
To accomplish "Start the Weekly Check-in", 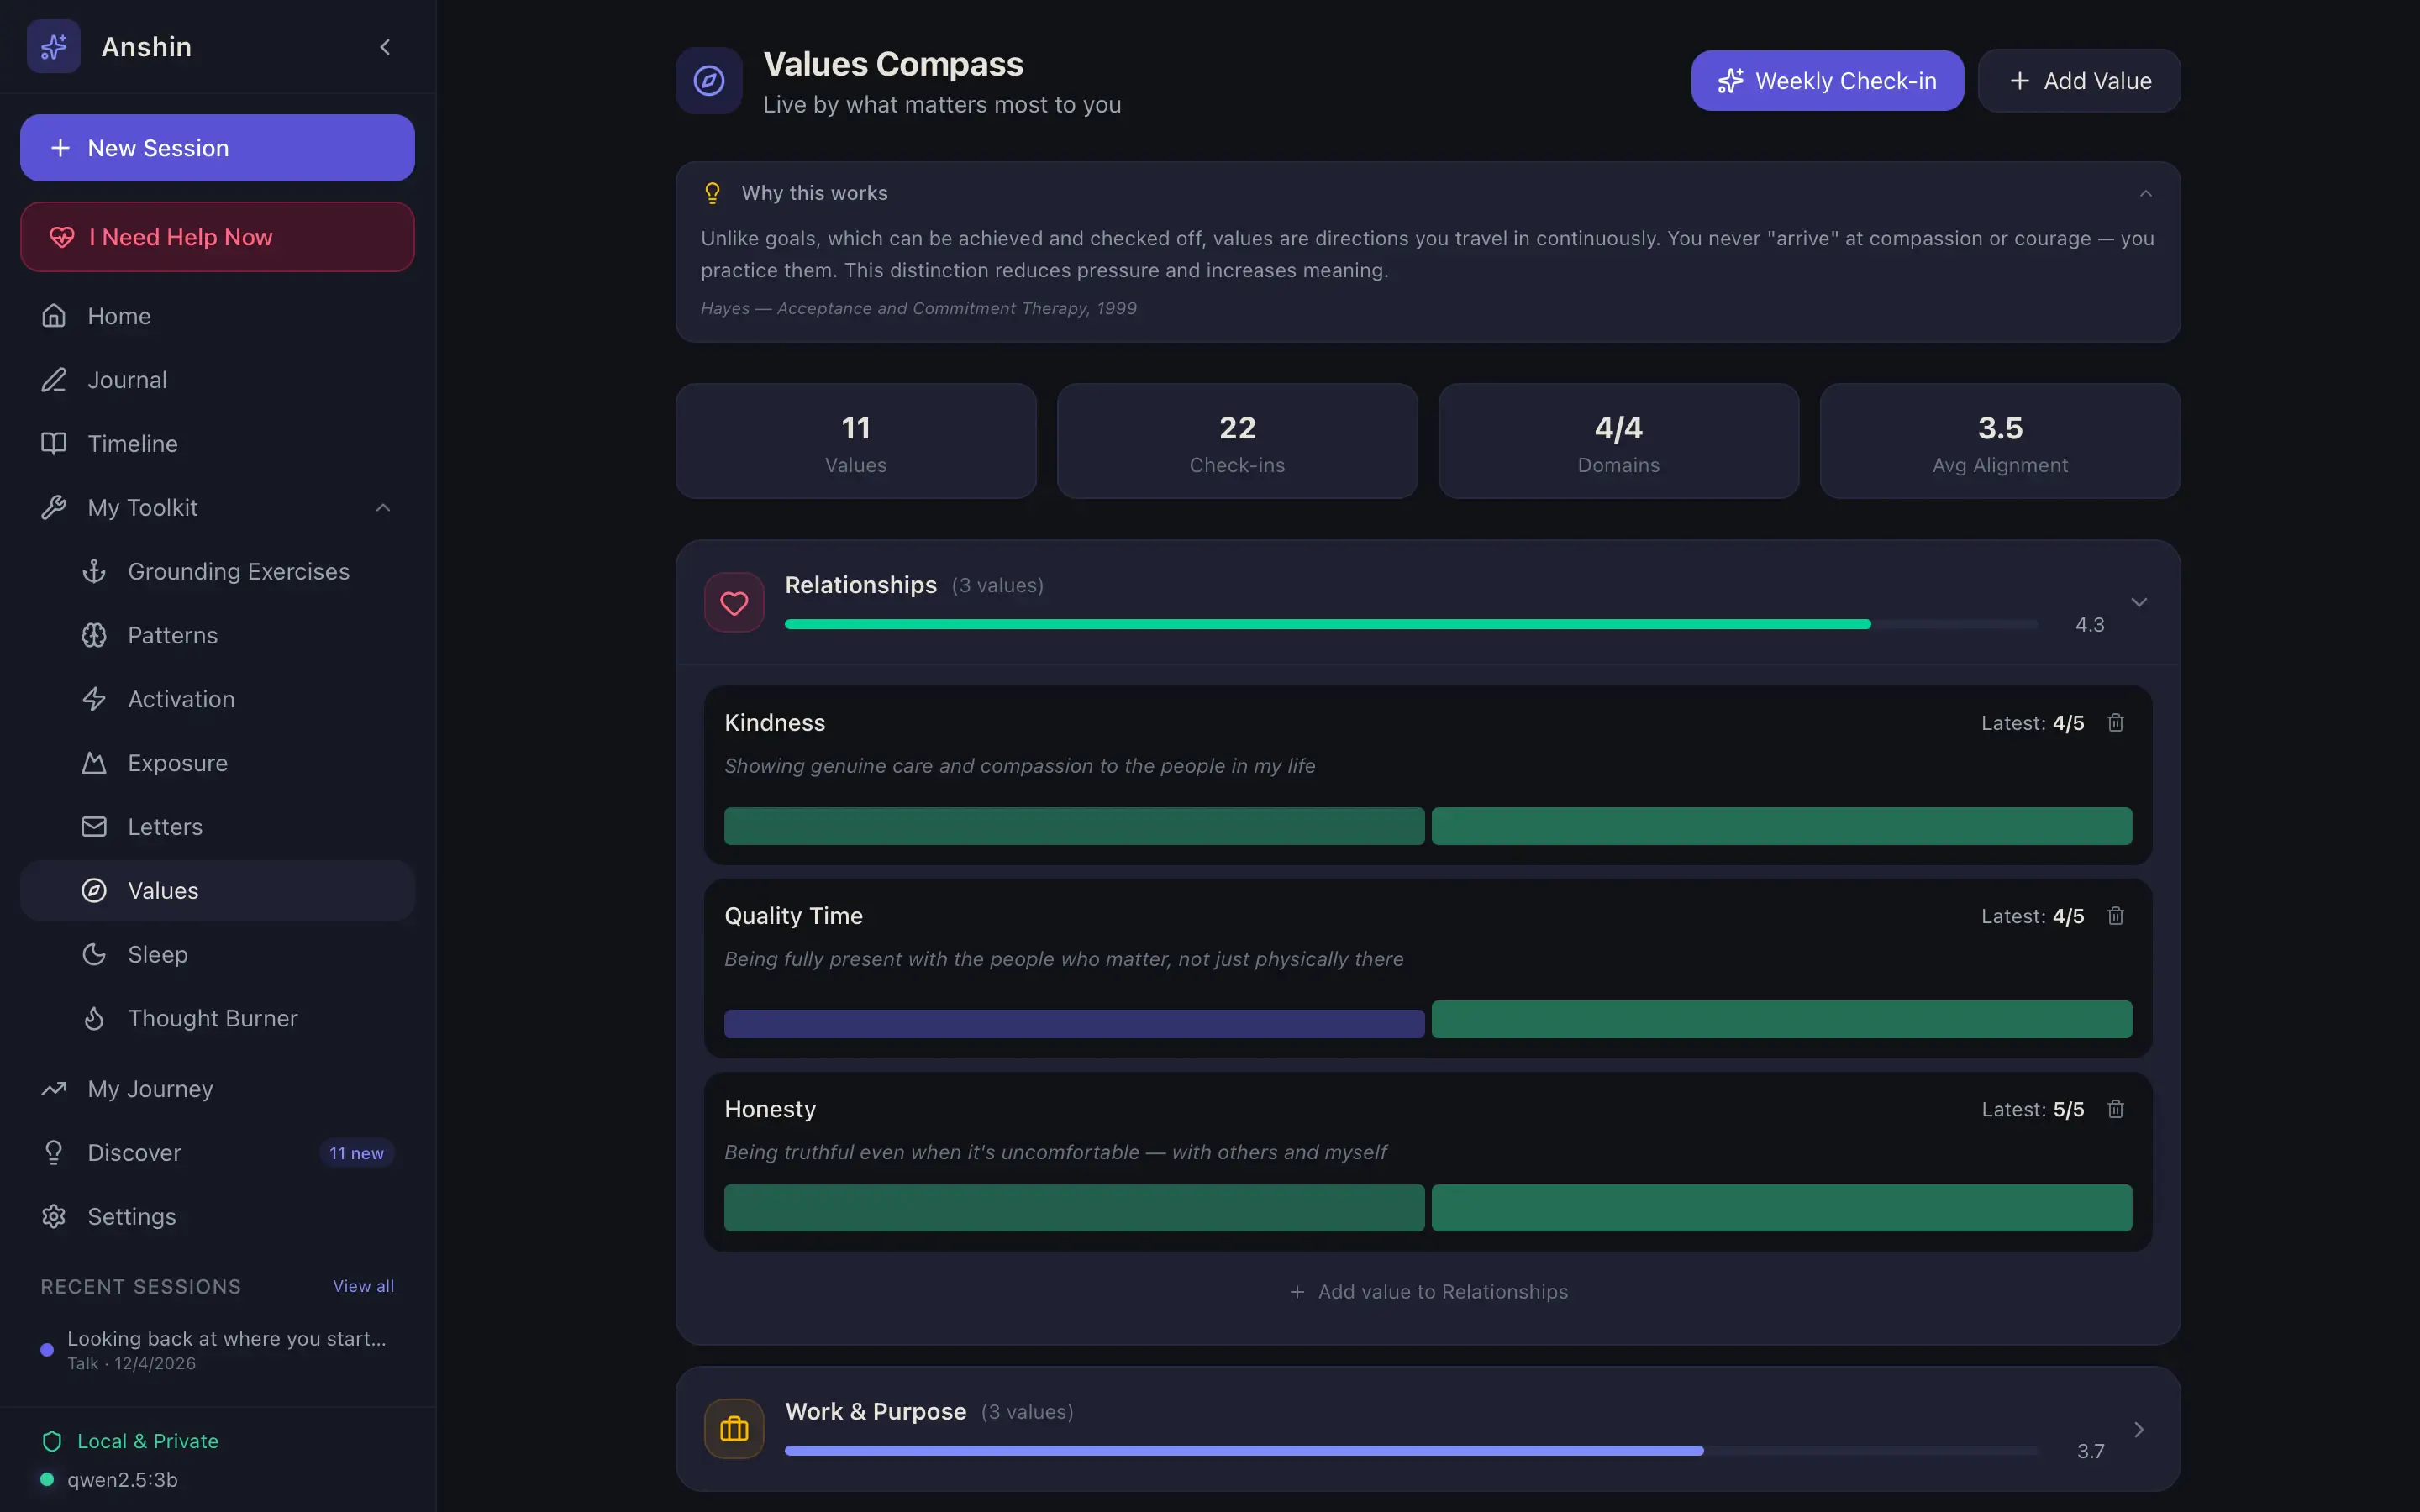I will coord(1827,81).
